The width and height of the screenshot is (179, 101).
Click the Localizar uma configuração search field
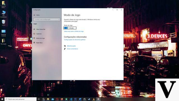[x=47, y=19]
